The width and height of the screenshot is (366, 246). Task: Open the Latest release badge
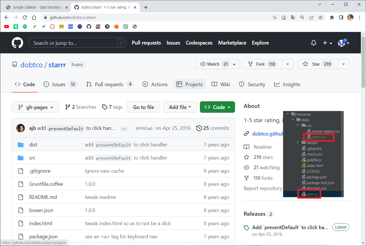tap(341, 227)
